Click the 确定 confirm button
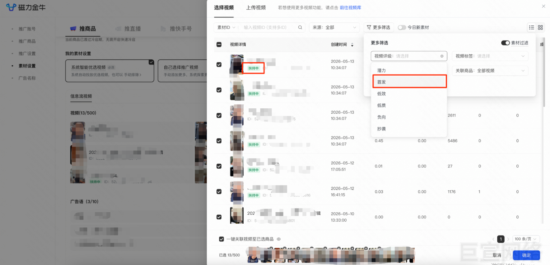This screenshot has height=265, width=550. pyautogui.click(x=526, y=255)
